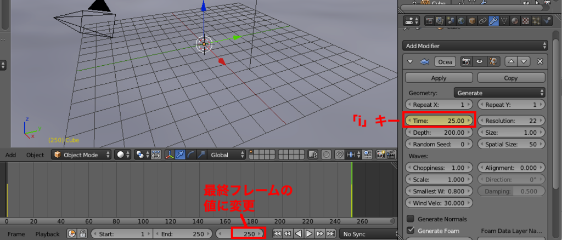Image resolution: width=562 pixels, height=240 pixels.
Task: Click the Choppiness 1.00 slider
Action: click(439, 167)
